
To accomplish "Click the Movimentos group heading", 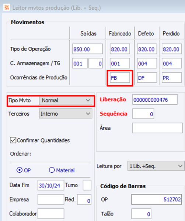I will point(28,22).
